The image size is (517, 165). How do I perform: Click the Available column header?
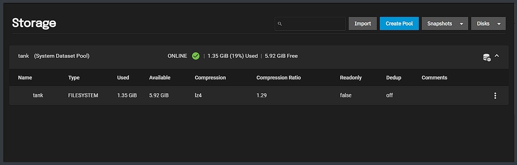coord(160,77)
